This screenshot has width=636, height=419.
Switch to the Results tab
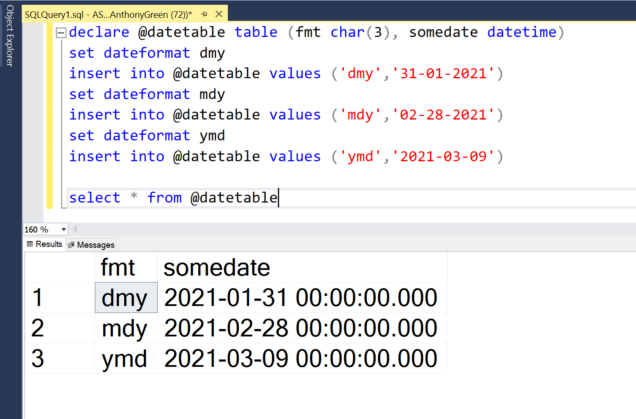[x=44, y=244]
